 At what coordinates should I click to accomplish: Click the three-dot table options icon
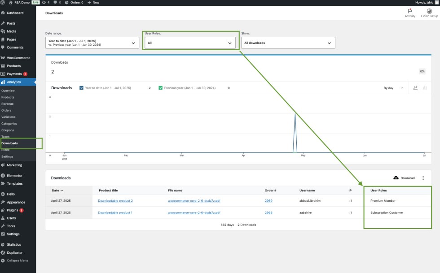(x=422, y=178)
